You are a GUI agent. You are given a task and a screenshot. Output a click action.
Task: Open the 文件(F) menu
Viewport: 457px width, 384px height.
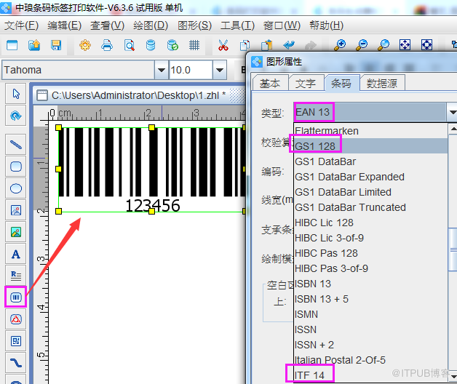pyautogui.click(x=21, y=25)
